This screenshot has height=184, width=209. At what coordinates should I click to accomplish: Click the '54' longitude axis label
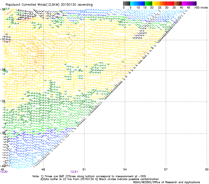pos(125,170)
